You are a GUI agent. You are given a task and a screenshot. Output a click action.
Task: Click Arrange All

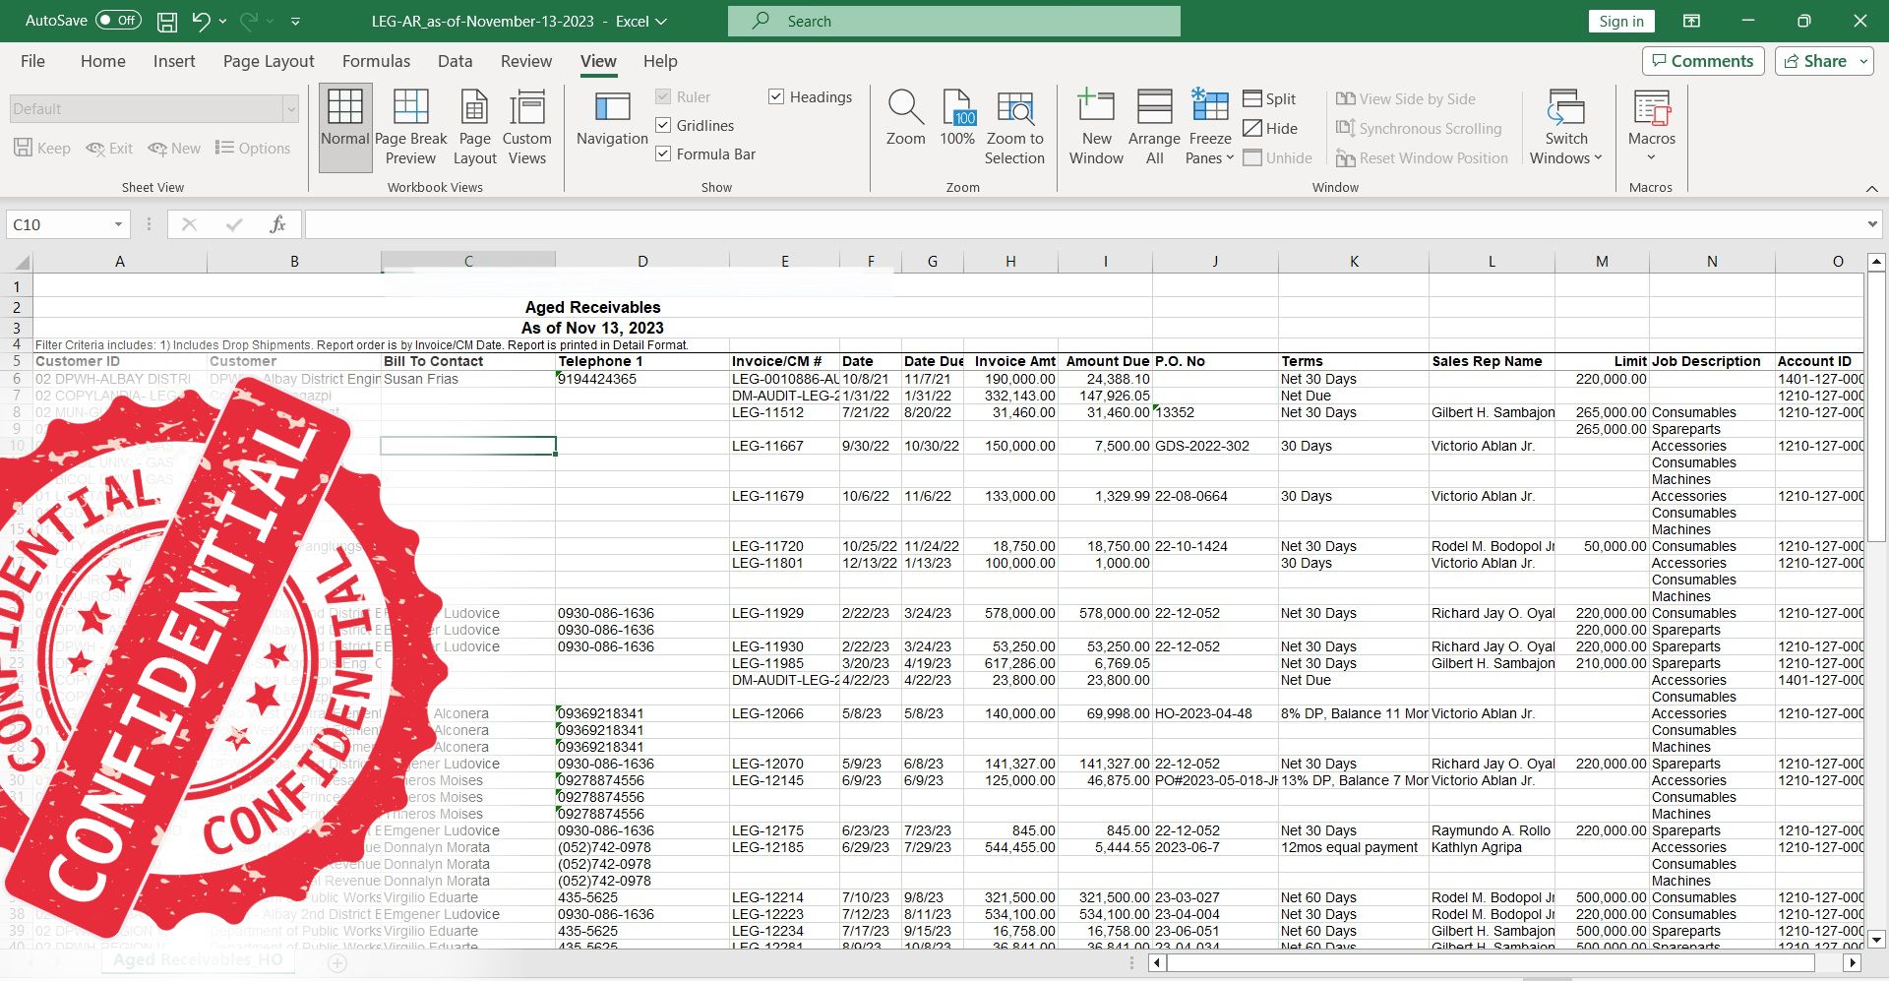tap(1154, 128)
